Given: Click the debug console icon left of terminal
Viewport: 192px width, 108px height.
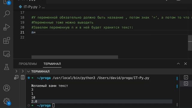Looking at the screenshot, I should click(16, 77).
